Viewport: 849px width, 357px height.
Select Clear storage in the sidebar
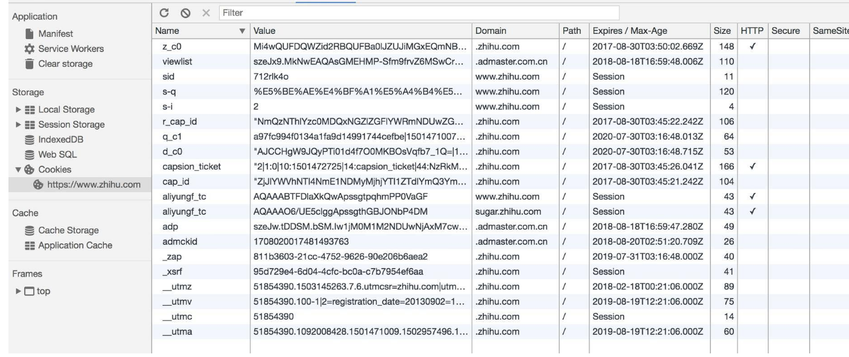tap(65, 64)
